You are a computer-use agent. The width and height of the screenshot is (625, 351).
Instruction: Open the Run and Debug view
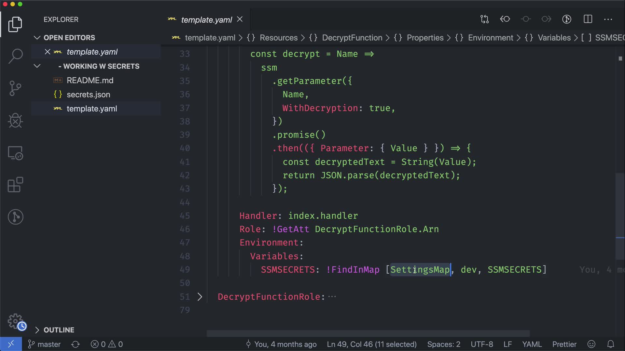[15, 121]
